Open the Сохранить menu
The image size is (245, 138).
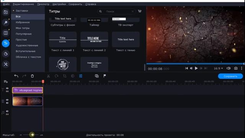click(75, 4)
